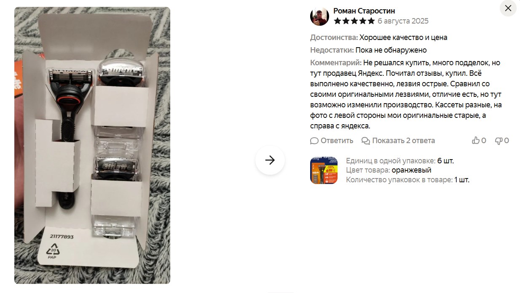Click the thumbs-down dislike icon

tap(499, 141)
